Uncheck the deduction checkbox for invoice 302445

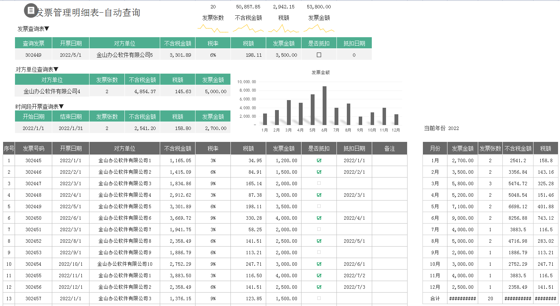[319, 160]
